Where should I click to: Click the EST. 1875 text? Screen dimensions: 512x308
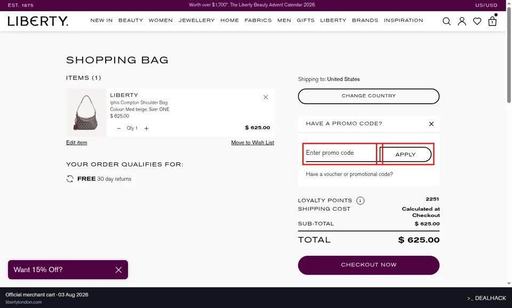pyautogui.click(x=21, y=5)
